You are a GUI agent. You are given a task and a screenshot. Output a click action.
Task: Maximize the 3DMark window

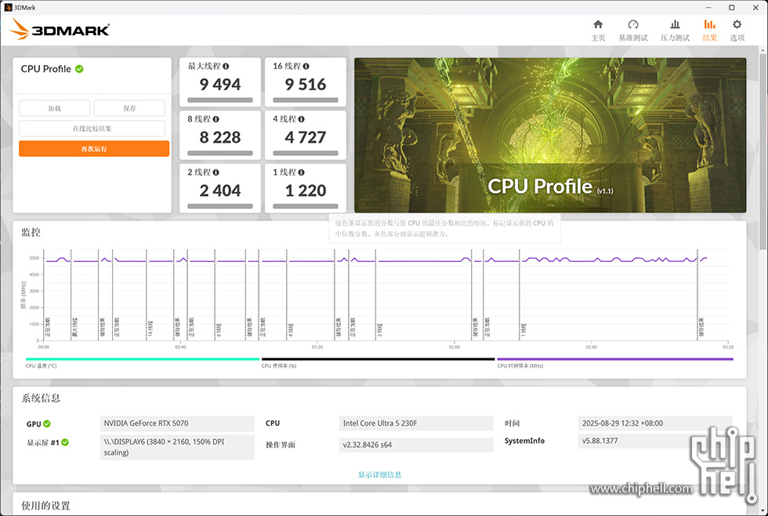[732, 7]
